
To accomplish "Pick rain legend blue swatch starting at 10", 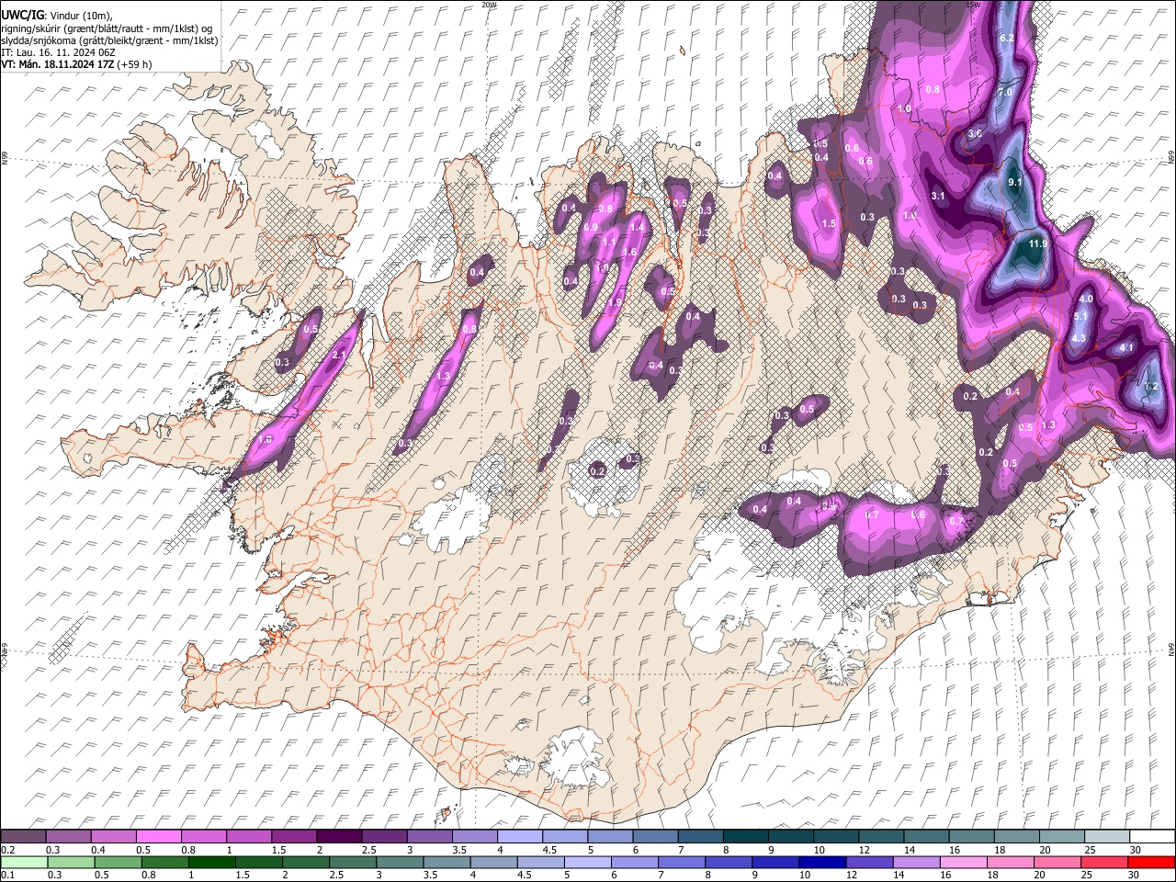I will click(822, 863).
